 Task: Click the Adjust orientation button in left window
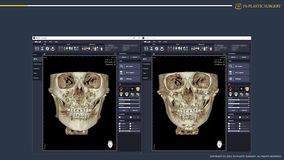point(124,57)
